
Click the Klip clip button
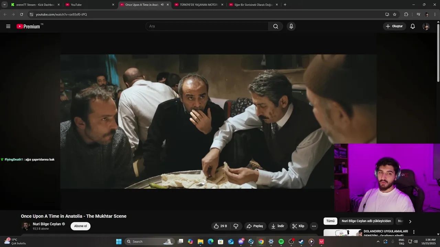point(298,226)
